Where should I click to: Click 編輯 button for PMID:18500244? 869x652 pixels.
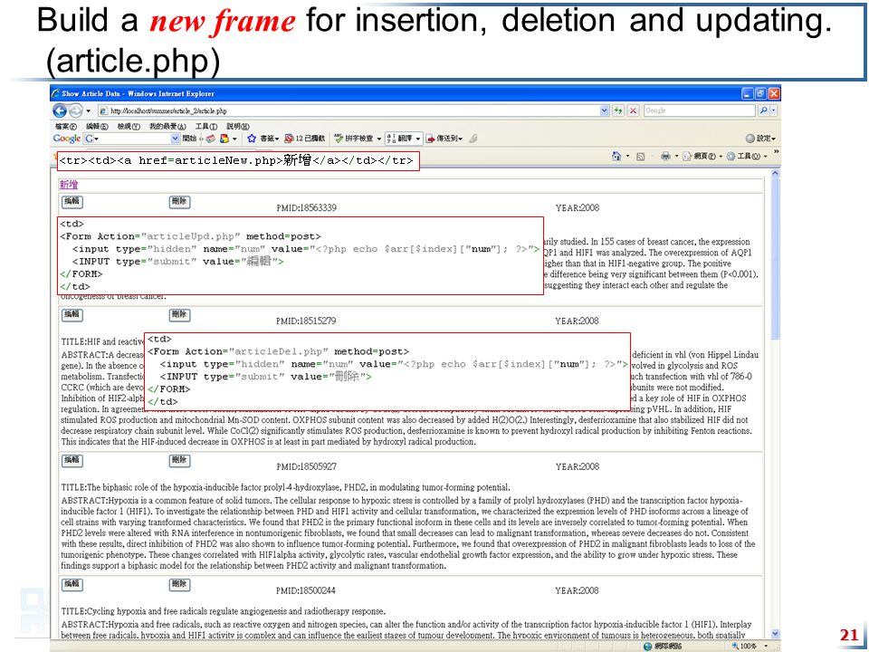[x=72, y=584]
